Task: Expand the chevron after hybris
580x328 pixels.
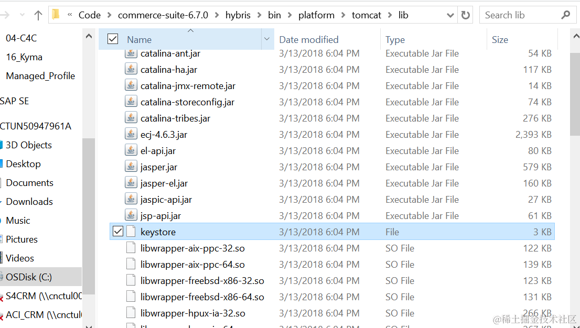Action: tap(260, 15)
